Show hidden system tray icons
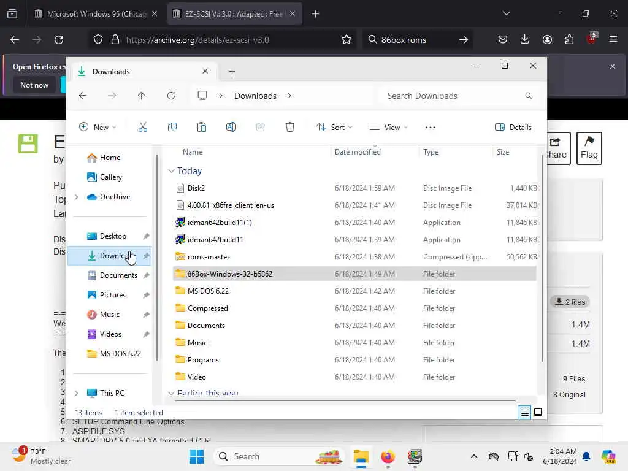The height and width of the screenshot is (471, 628). coord(474,456)
